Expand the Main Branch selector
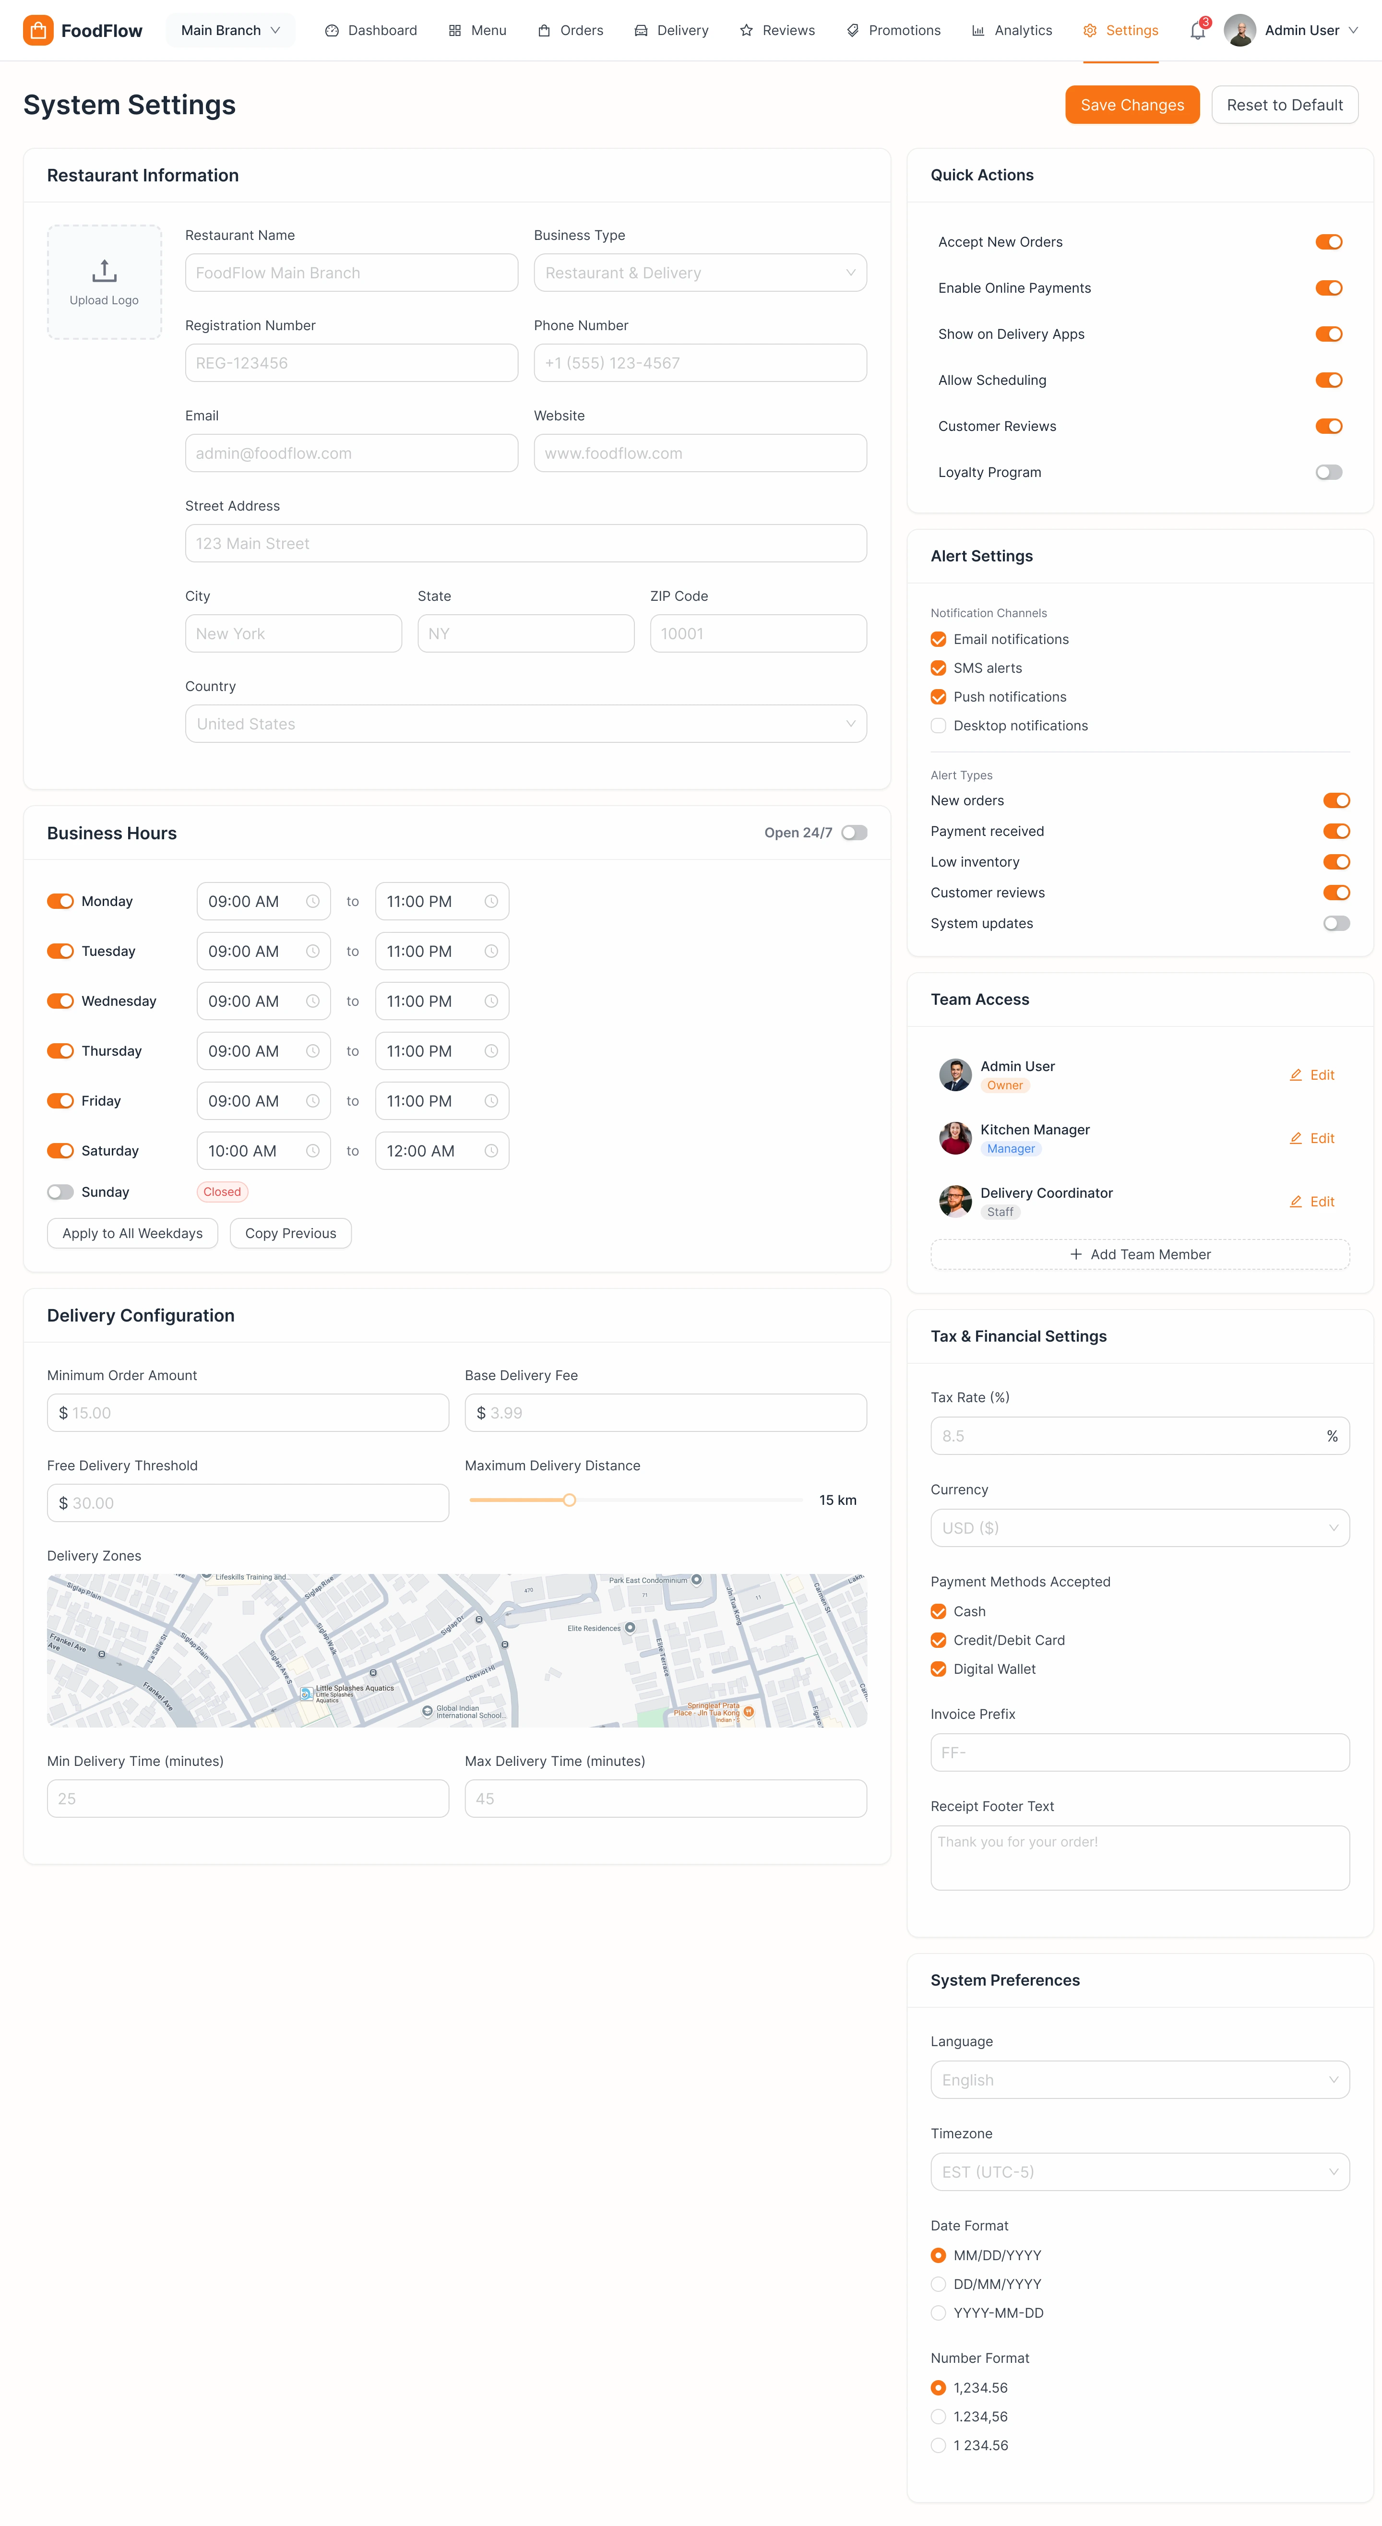 pos(230,30)
